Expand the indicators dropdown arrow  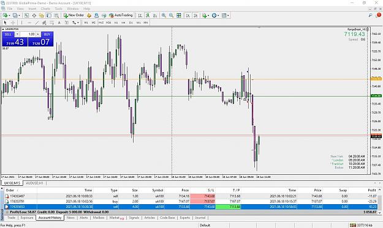click(x=208, y=15)
